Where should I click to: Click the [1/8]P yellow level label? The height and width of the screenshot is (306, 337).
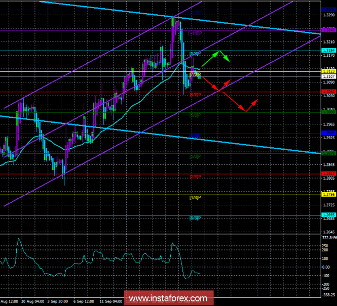click(x=195, y=197)
